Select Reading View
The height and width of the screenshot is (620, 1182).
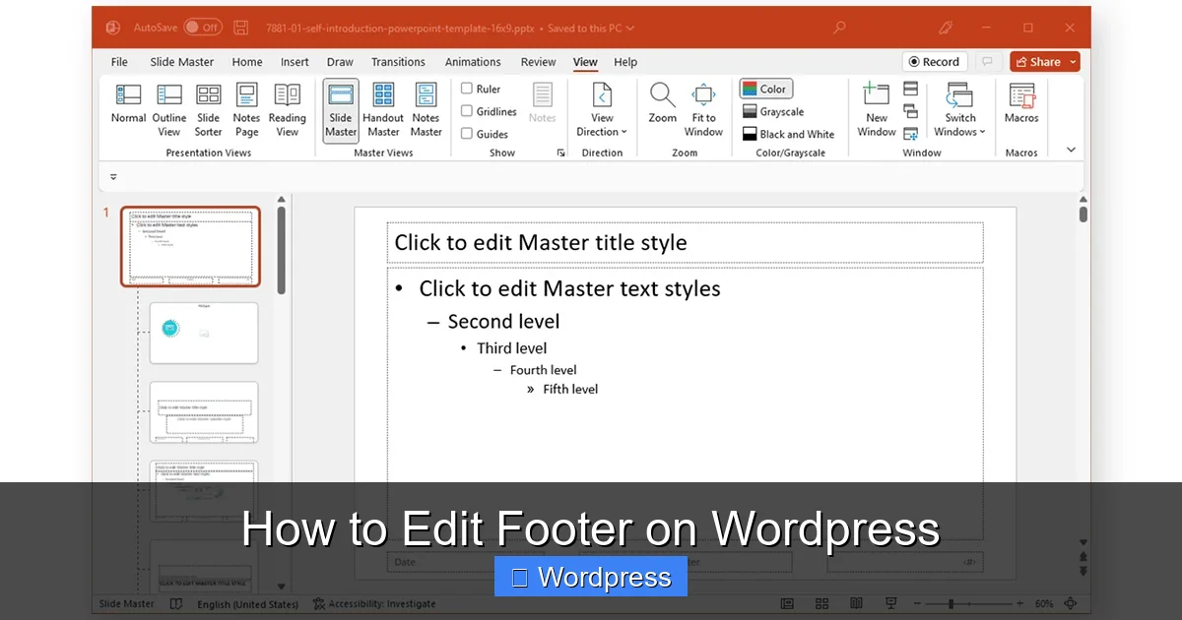(287, 110)
